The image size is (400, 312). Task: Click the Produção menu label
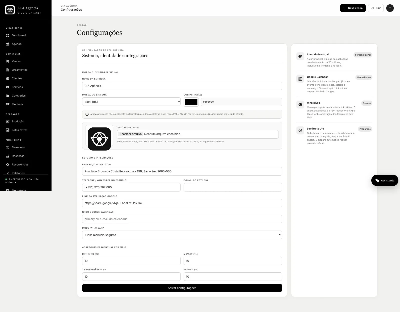(x=18, y=122)
